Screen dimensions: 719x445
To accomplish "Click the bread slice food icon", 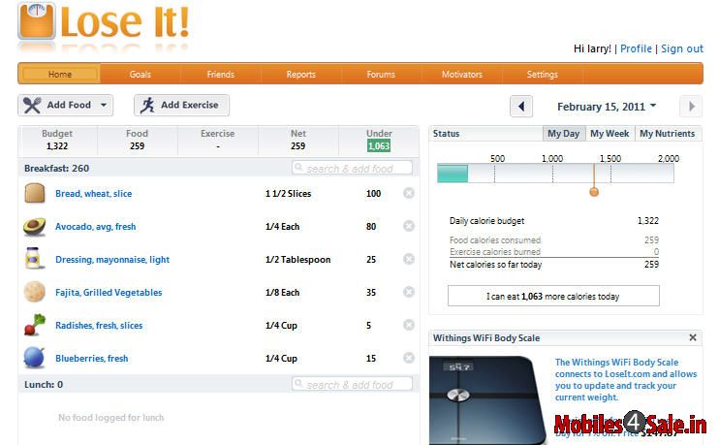I will pyautogui.click(x=34, y=194).
